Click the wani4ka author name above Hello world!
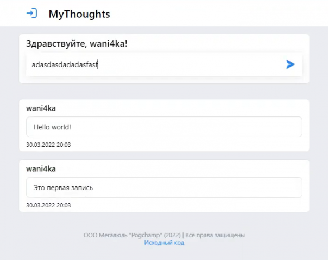This screenshot has width=328, height=260. [x=41, y=108]
